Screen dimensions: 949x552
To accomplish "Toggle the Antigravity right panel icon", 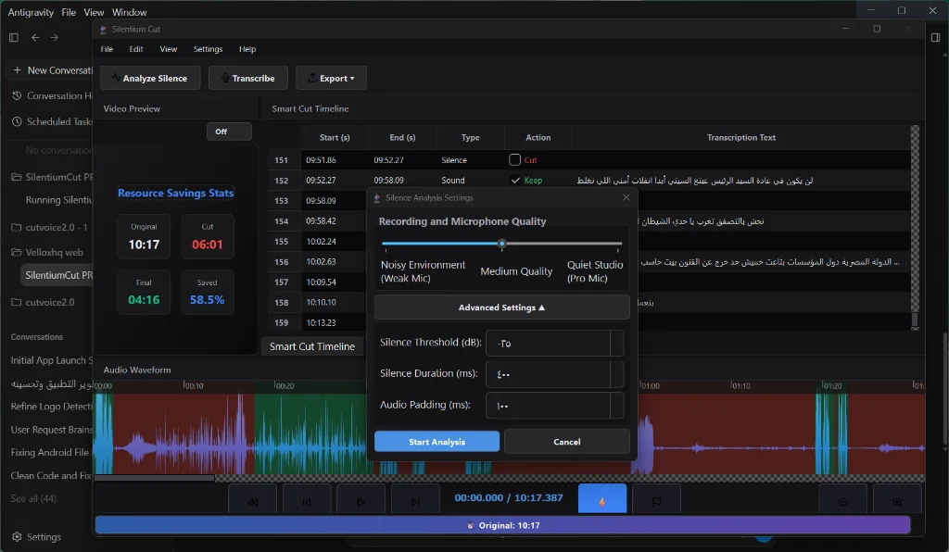I will (935, 37).
